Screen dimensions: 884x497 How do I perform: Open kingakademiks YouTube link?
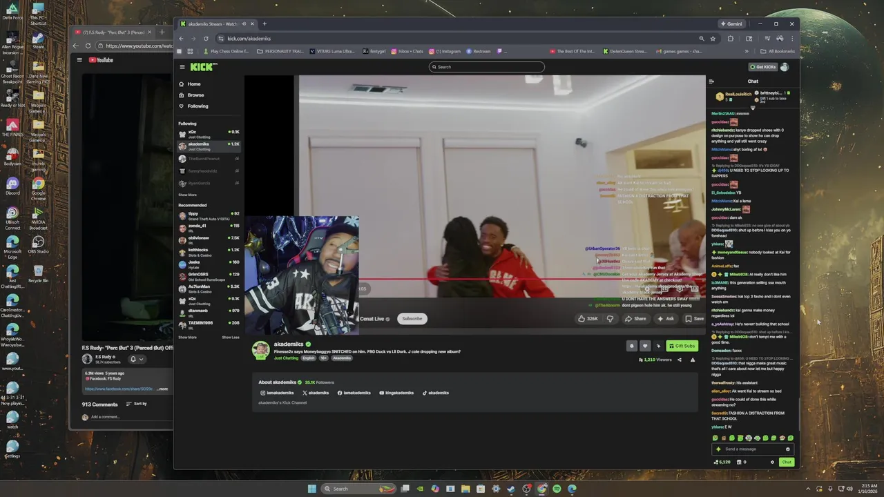pos(396,393)
